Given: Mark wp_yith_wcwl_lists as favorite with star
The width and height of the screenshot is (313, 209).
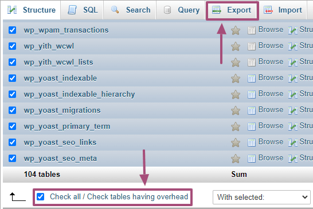Looking at the screenshot, I should pyautogui.click(x=236, y=62).
